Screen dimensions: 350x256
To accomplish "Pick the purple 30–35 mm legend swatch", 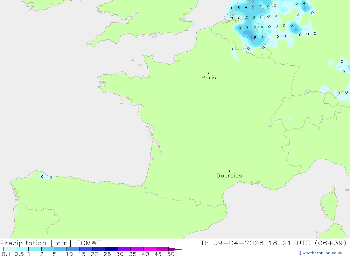I will tap(124, 249).
